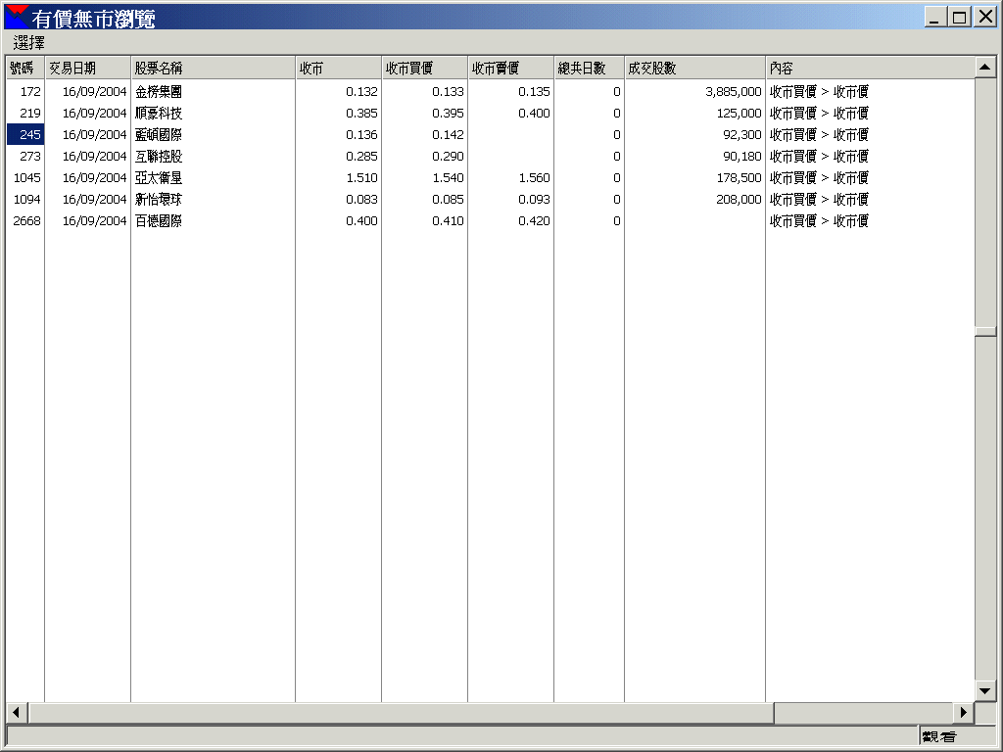Click stock name 亞太衛星

[x=159, y=178]
